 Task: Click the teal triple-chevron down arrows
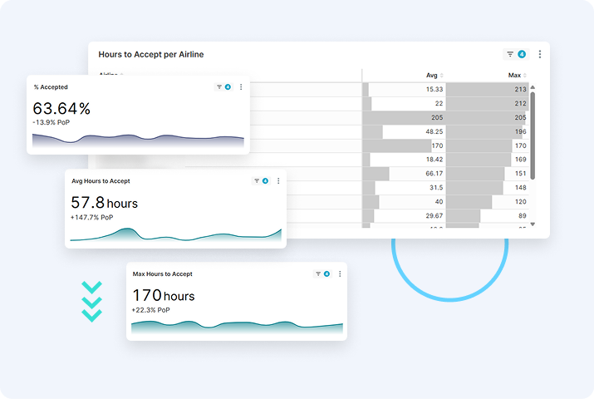coord(91,301)
